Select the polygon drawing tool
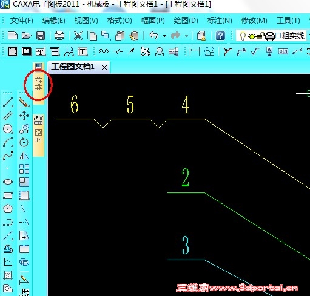The width and height of the screenshot is (310, 296). [8, 209]
